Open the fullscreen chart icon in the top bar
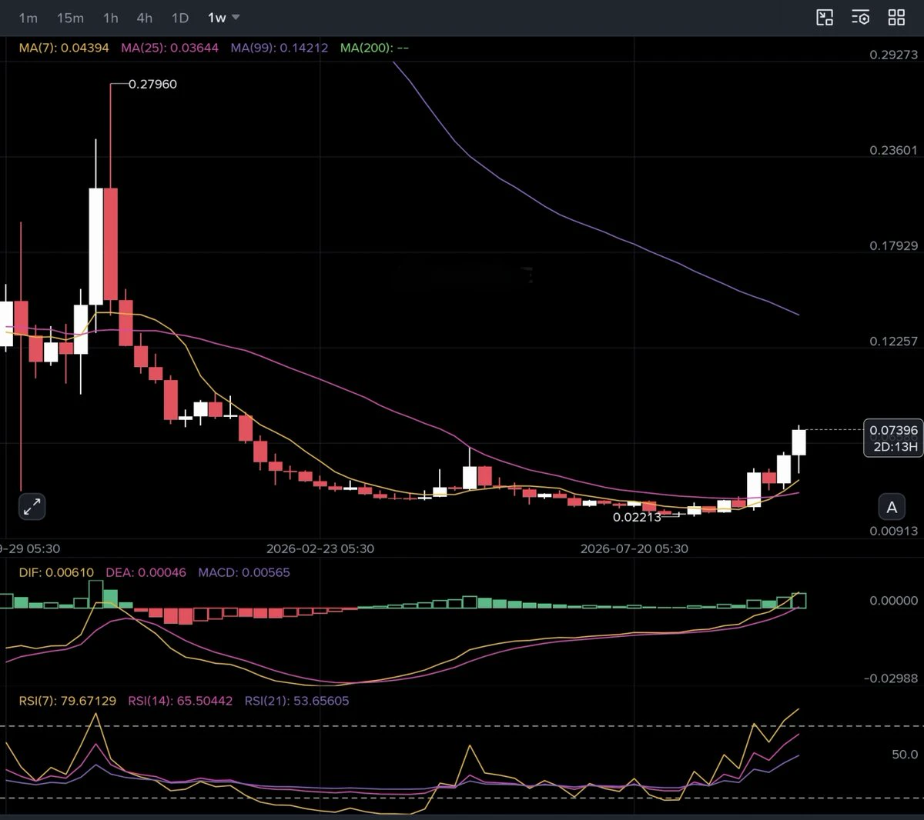Viewport: 924px width, 820px height. click(825, 18)
